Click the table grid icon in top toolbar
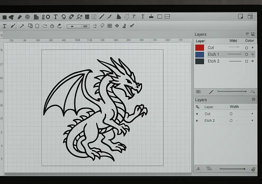 pyautogui.click(x=87, y=17)
